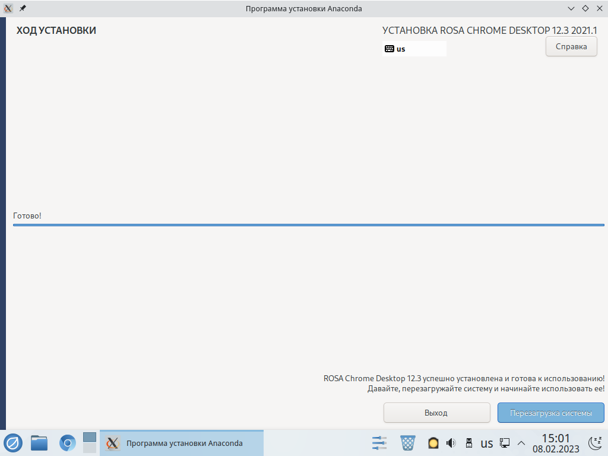Screen dimensions: 608x456
Task: Open volume control in system tray
Action: coord(451,443)
